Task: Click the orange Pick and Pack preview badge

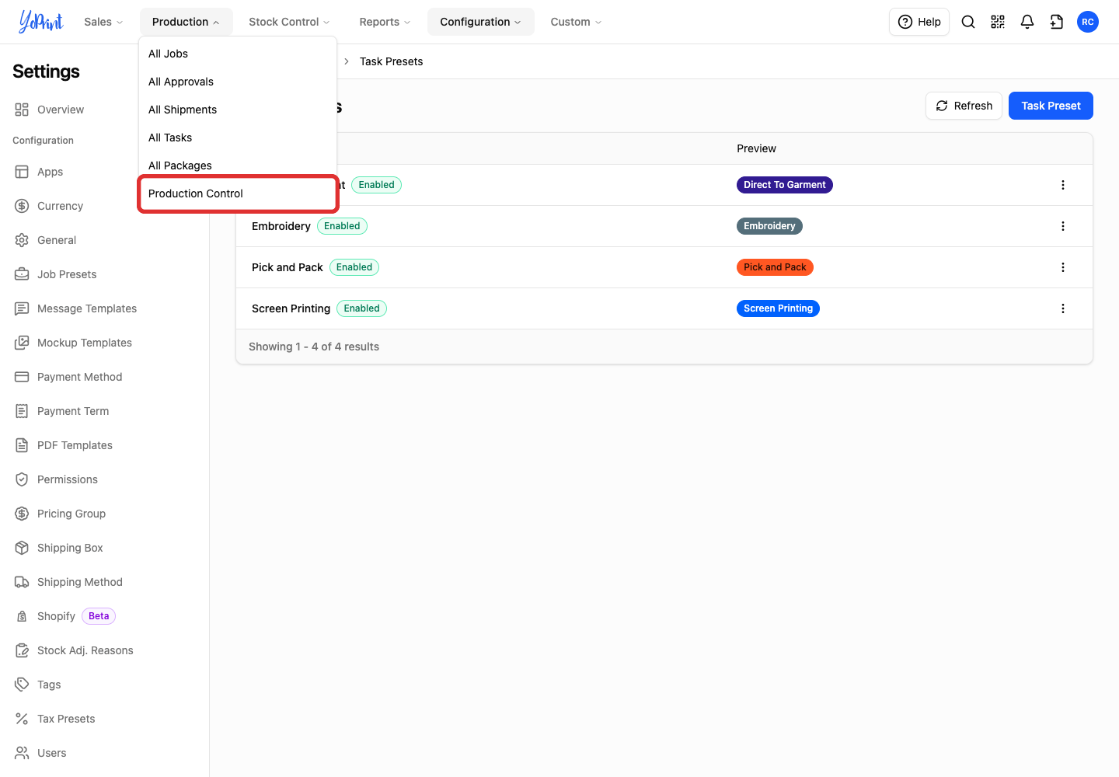Action: click(775, 267)
